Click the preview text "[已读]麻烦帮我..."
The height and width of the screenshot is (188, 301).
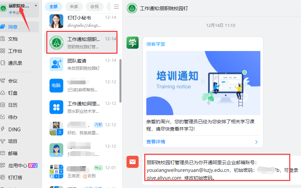point(82,90)
